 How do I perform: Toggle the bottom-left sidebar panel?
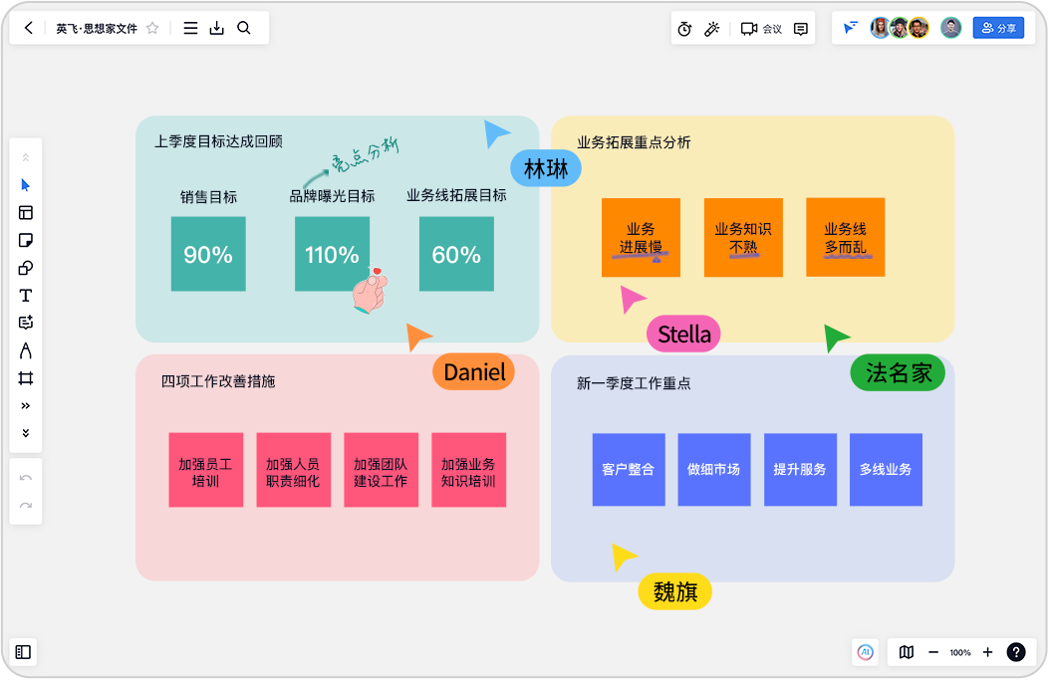coord(23,652)
